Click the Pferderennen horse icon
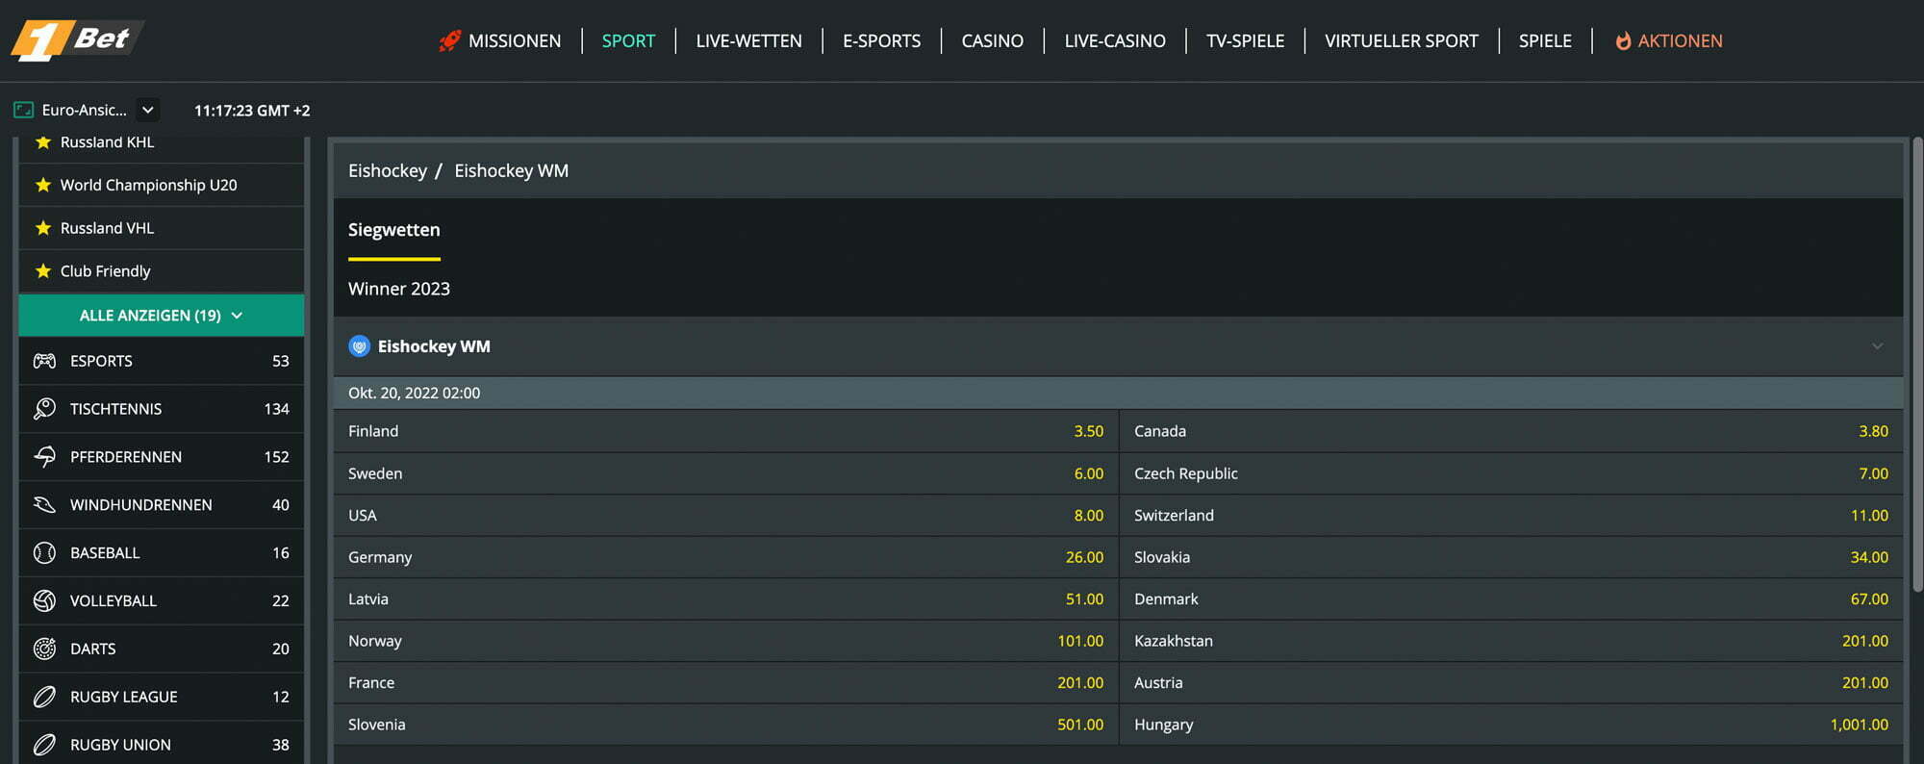 [x=44, y=457]
